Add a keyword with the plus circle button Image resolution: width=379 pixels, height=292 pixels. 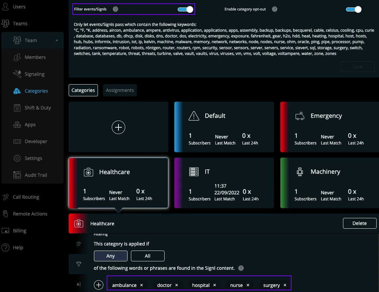coord(99,285)
